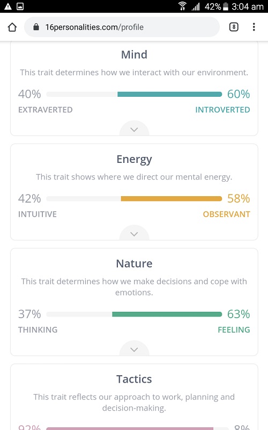Tap the OBSERVANT label

click(226, 214)
